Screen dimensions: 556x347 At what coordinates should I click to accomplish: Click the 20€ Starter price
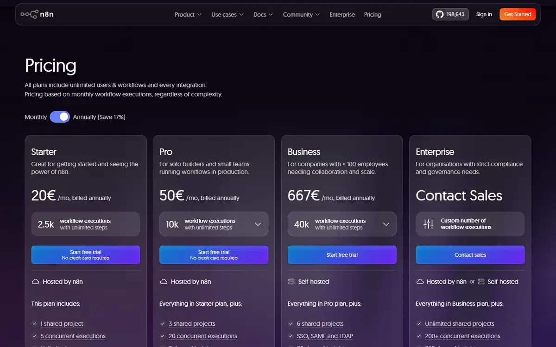coord(44,196)
